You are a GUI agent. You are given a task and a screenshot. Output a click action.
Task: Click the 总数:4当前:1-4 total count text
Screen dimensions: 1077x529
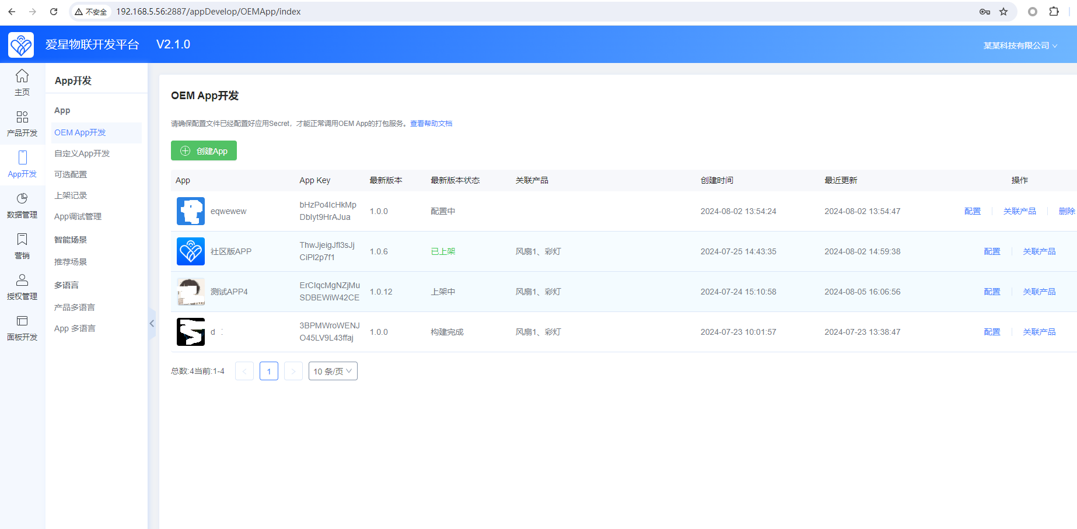[x=198, y=371]
